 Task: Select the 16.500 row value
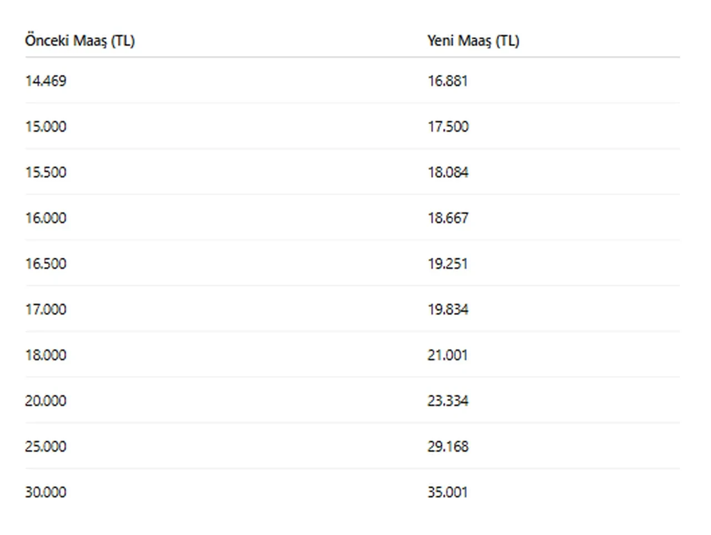click(46, 263)
